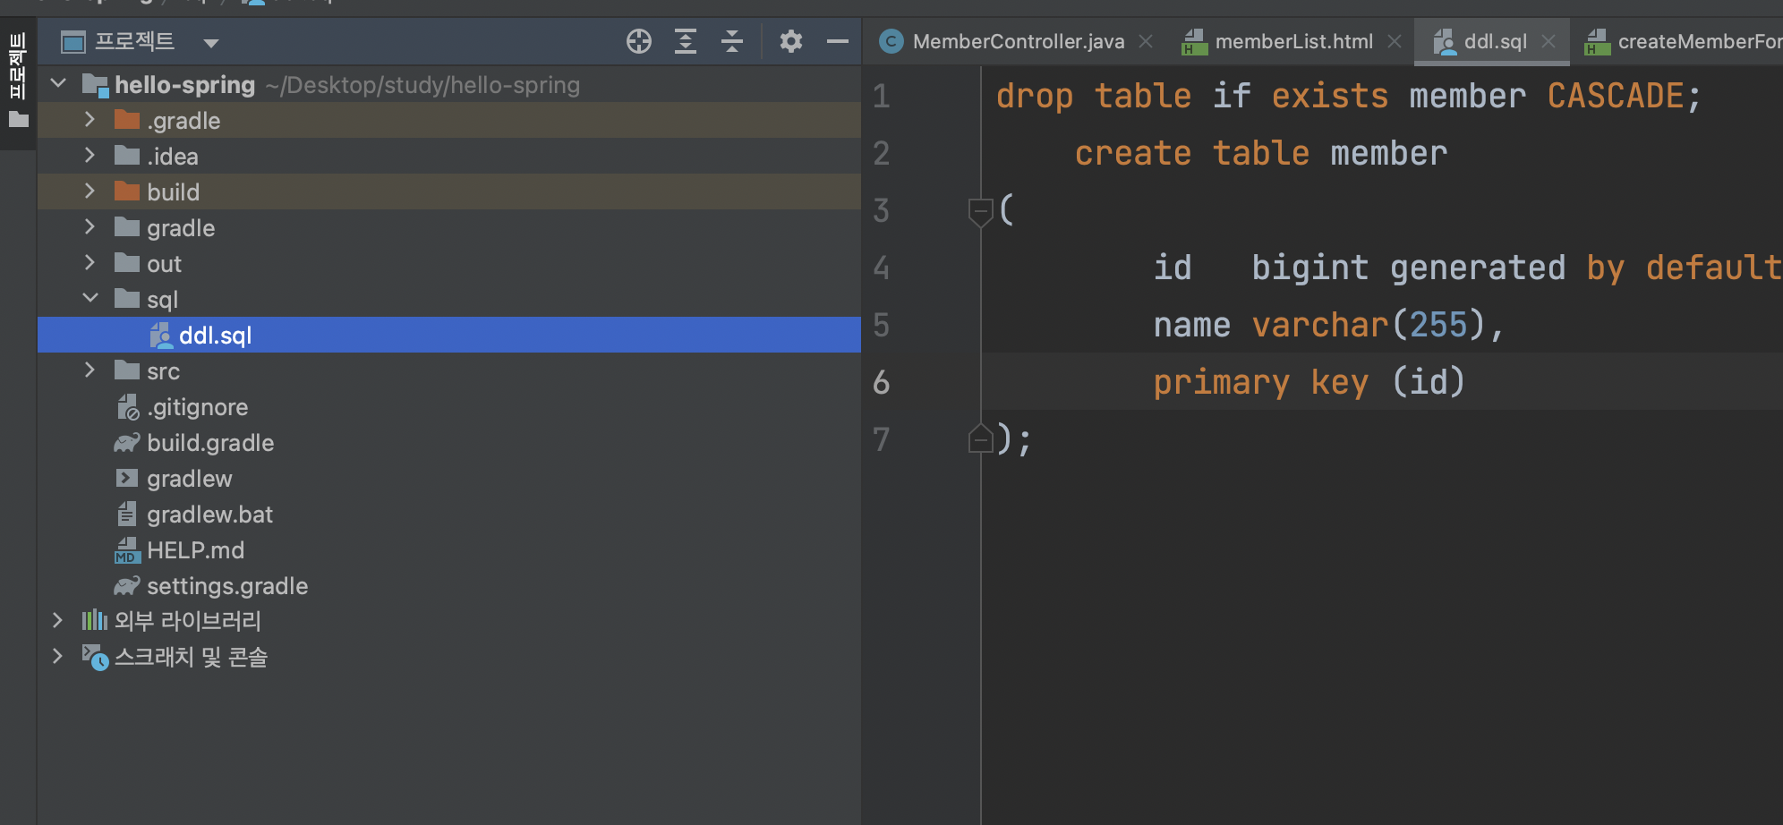Select the build folder row

pyautogui.click(x=449, y=191)
